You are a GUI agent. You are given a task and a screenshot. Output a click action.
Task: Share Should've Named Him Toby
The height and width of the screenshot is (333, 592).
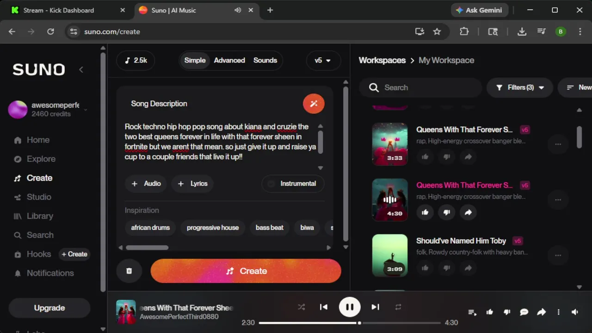point(468,268)
